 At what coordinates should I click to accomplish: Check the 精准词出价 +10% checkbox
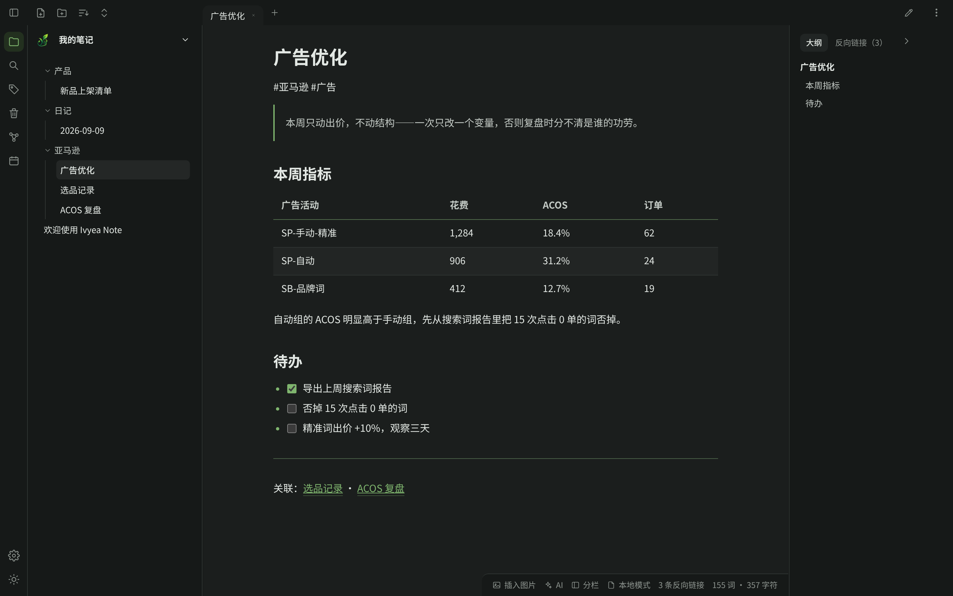pos(292,428)
